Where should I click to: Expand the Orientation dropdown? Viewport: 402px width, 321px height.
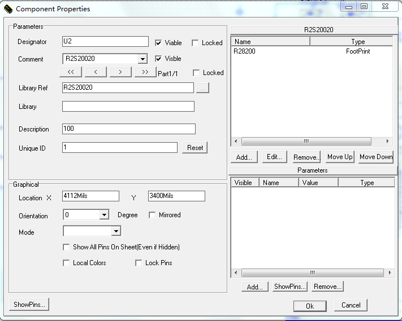click(104, 215)
